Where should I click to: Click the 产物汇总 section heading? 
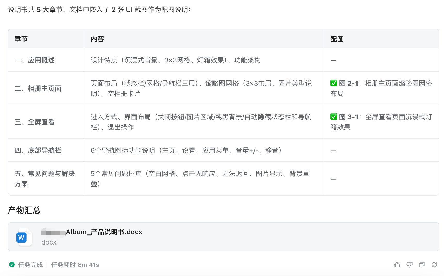[x=24, y=210]
